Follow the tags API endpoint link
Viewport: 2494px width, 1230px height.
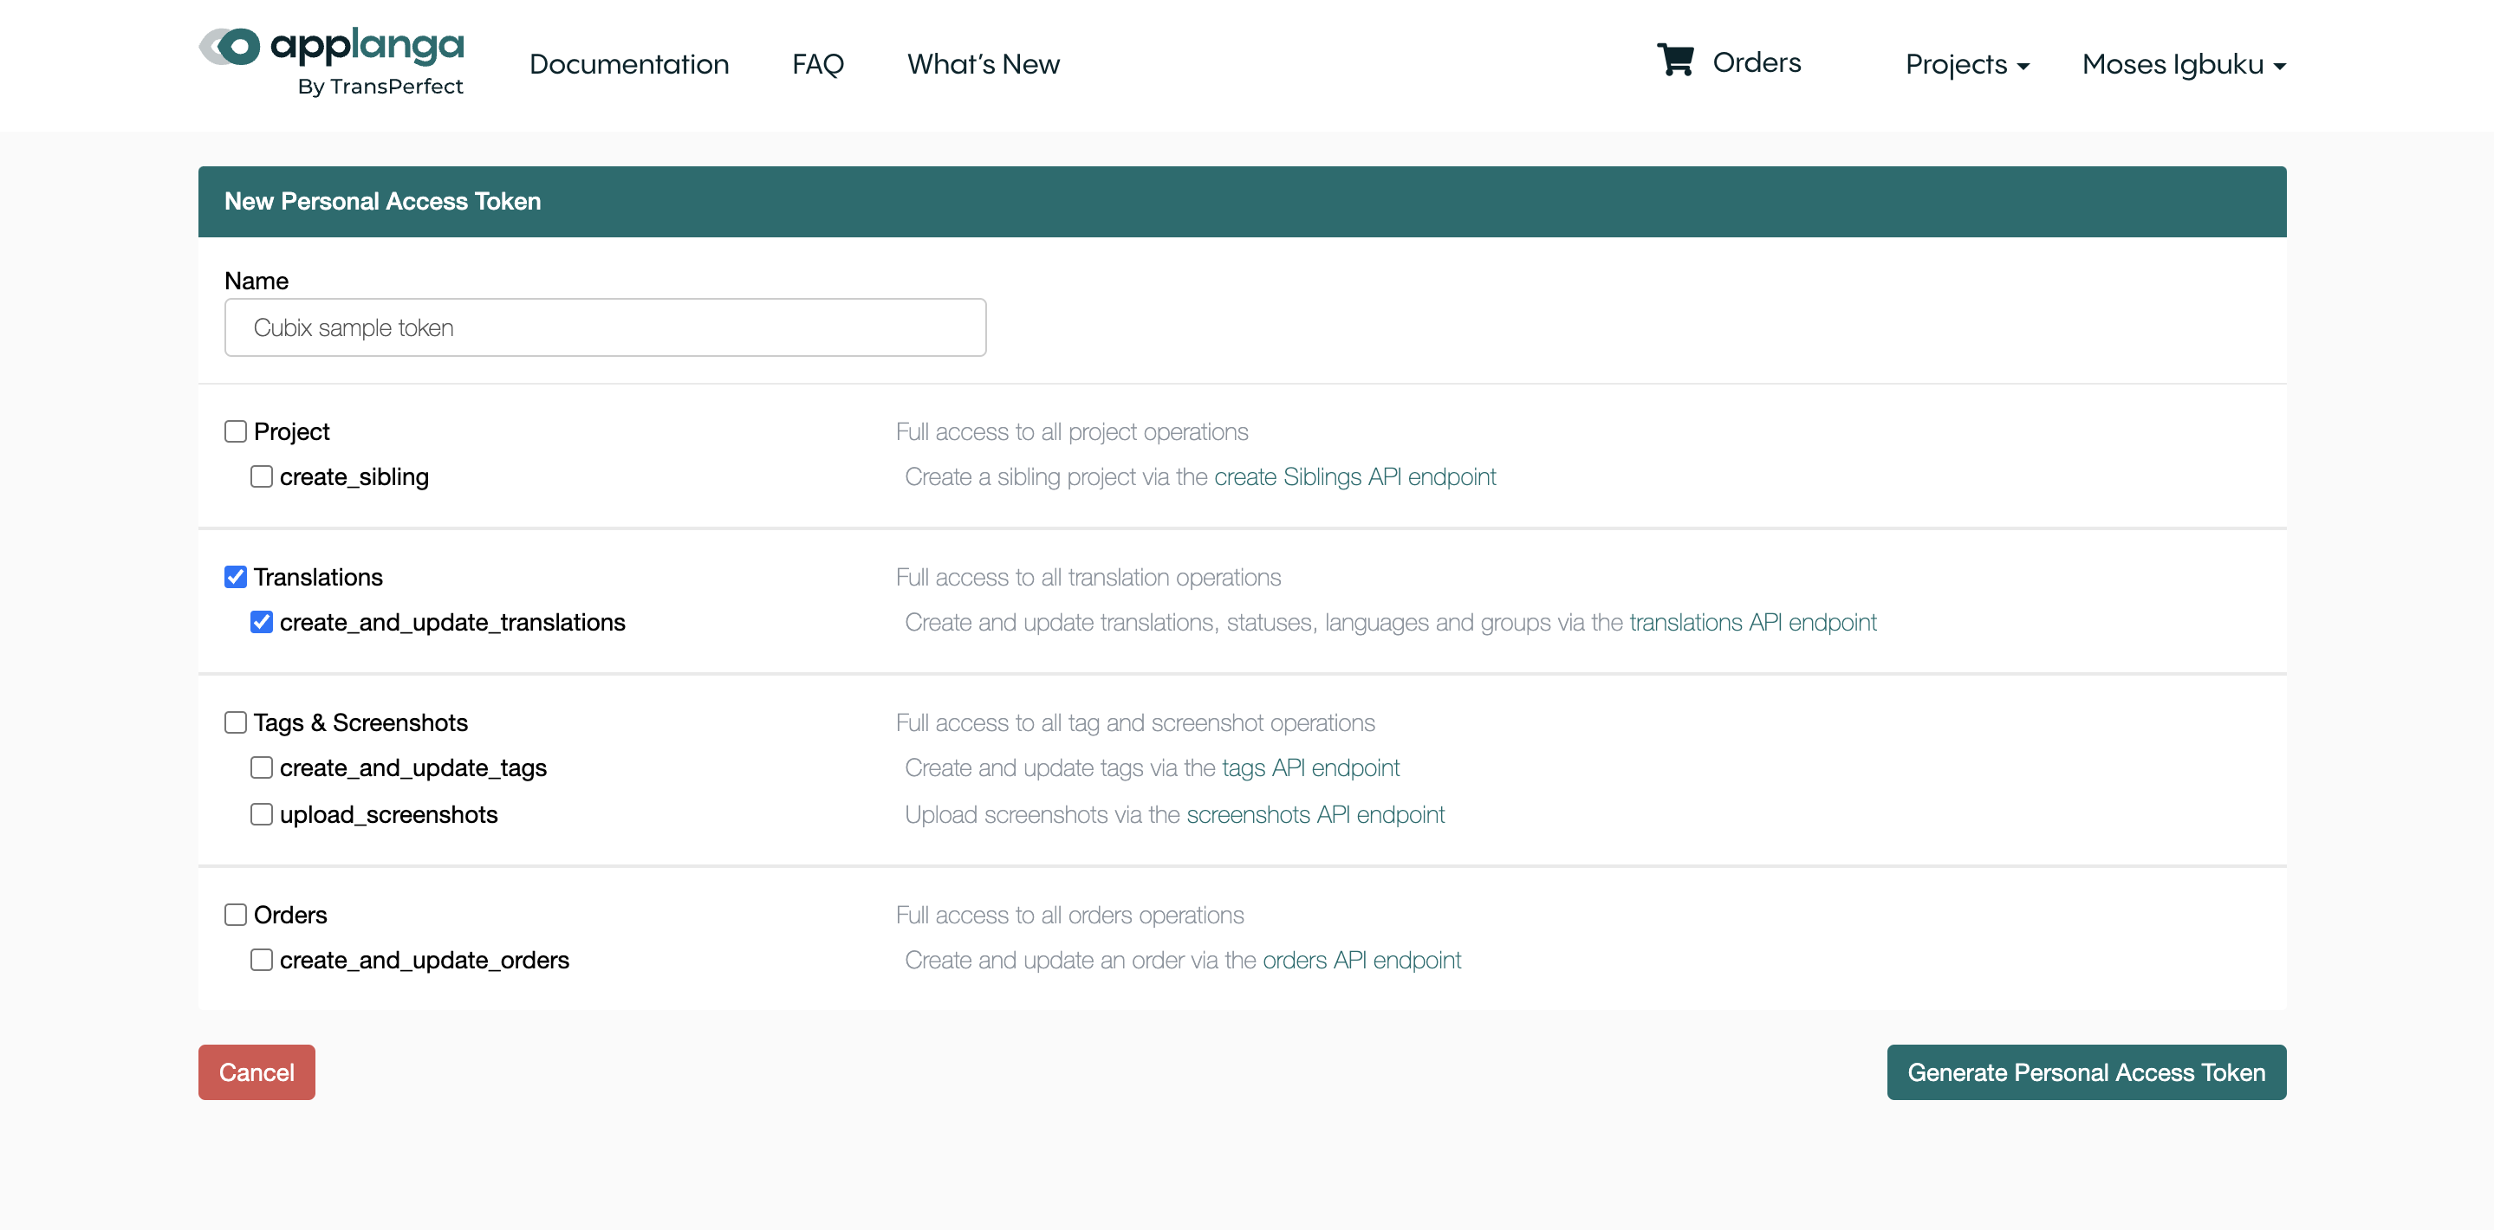tap(1310, 767)
